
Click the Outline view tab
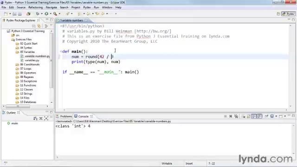coord(11,113)
